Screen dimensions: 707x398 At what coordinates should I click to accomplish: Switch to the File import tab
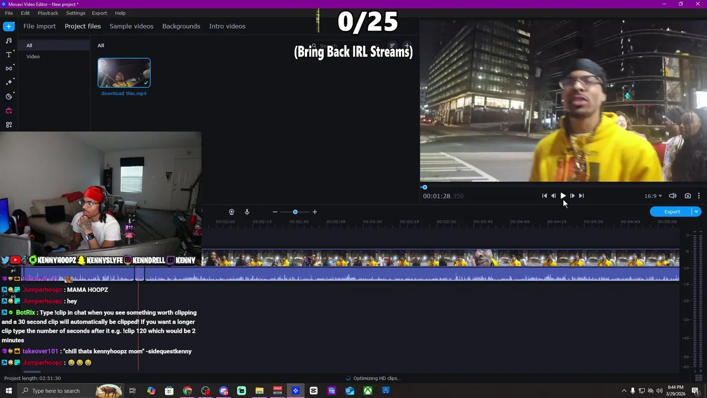(39, 26)
